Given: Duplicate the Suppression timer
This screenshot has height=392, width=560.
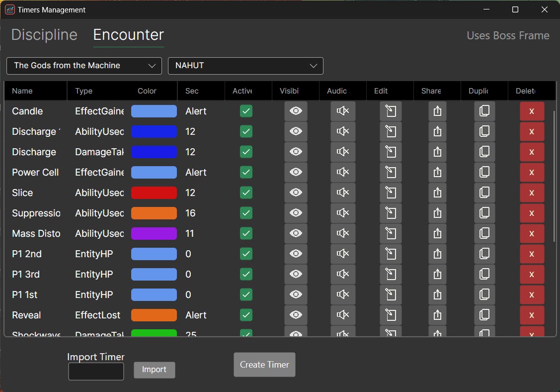Looking at the screenshot, I should (x=484, y=213).
